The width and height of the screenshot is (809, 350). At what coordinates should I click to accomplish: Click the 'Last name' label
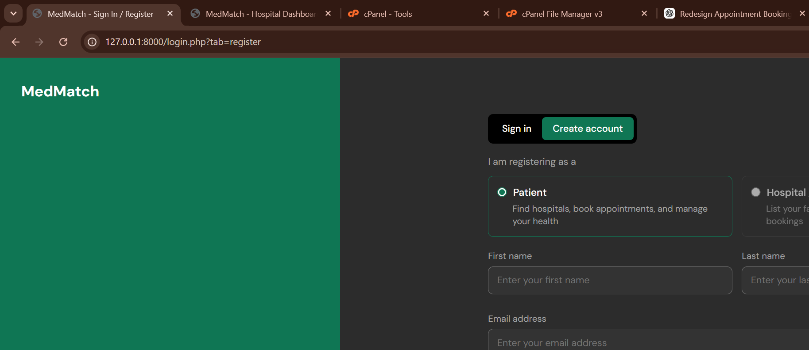coord(763,256)
